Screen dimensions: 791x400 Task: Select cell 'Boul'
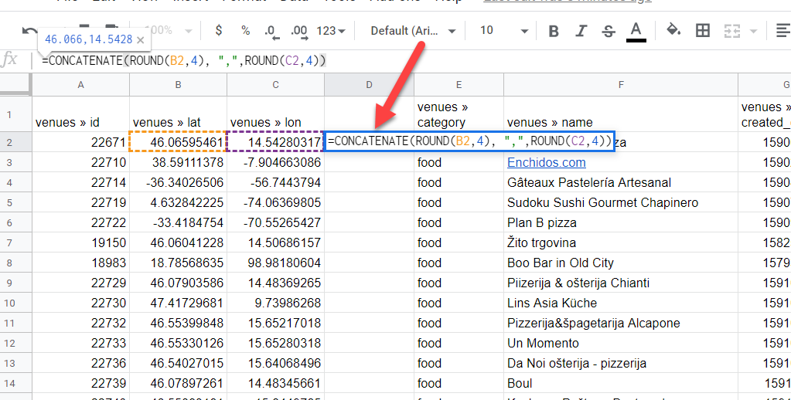(x=620, y=383)
